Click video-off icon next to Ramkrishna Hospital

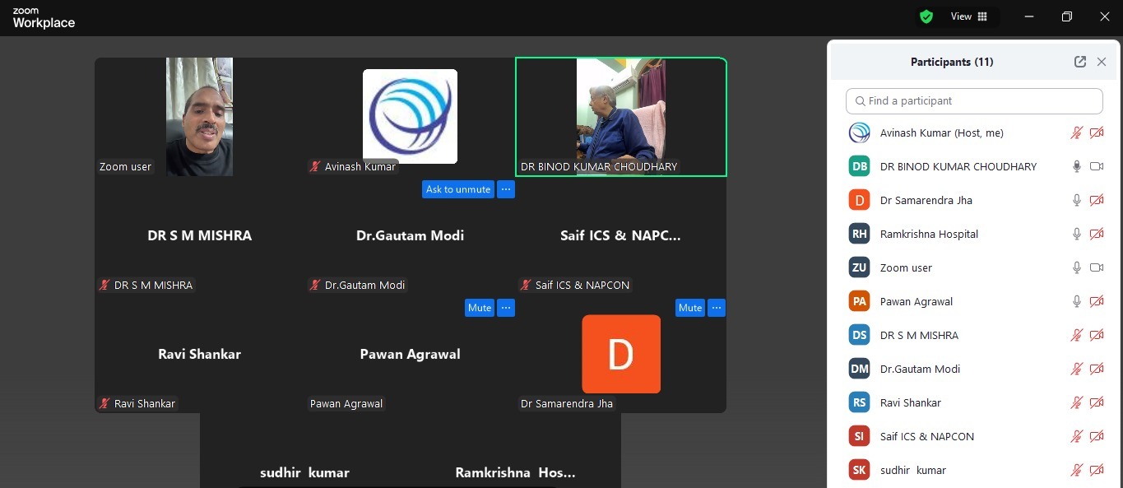tap(1096, 234)
